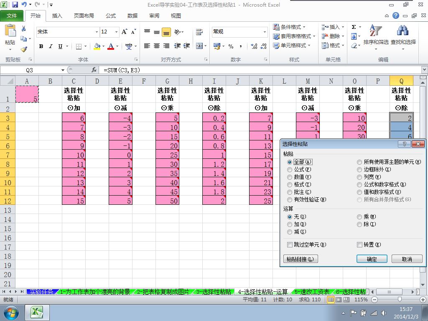Open the 条件格式 dropdown

click(x=289, y=27)
